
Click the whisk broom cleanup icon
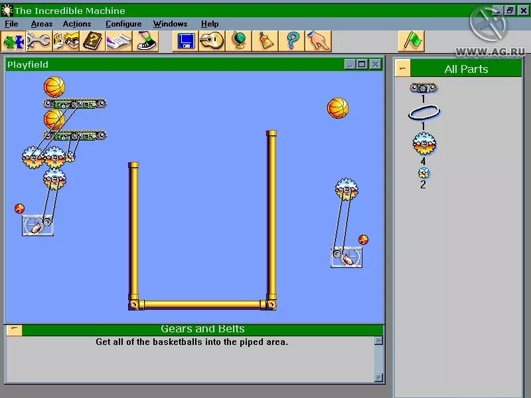tap(265, 41)
